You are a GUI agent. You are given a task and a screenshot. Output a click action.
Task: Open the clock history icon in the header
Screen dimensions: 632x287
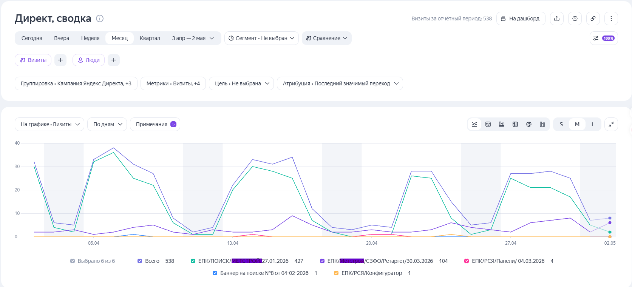(575, 19)
